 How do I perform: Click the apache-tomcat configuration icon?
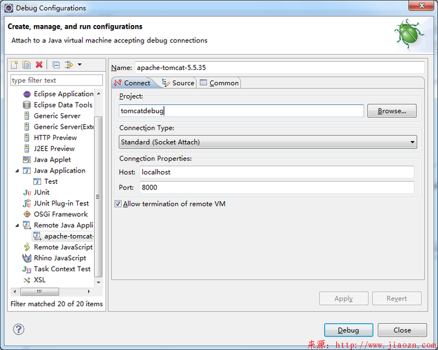point(37,236)
